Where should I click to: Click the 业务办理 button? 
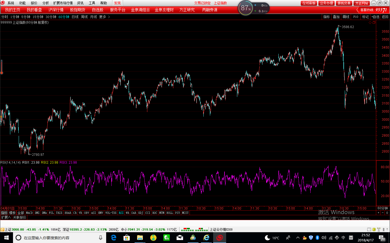pos(326,3)
